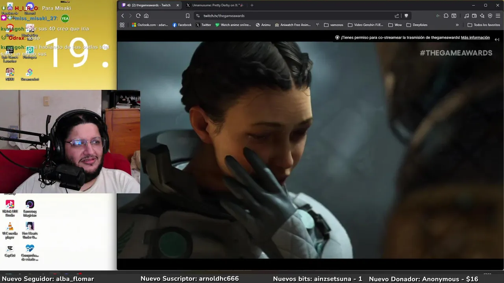Screen dimensions: 504x283
Task: Open the media playlist music note icon
Action: [x=466, y=16]
